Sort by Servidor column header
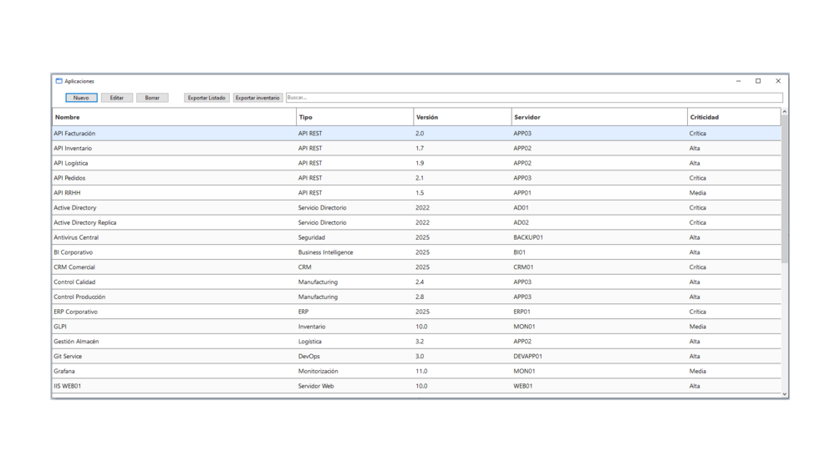This screenshot has height=472, width=840. [x=599, y=117]
